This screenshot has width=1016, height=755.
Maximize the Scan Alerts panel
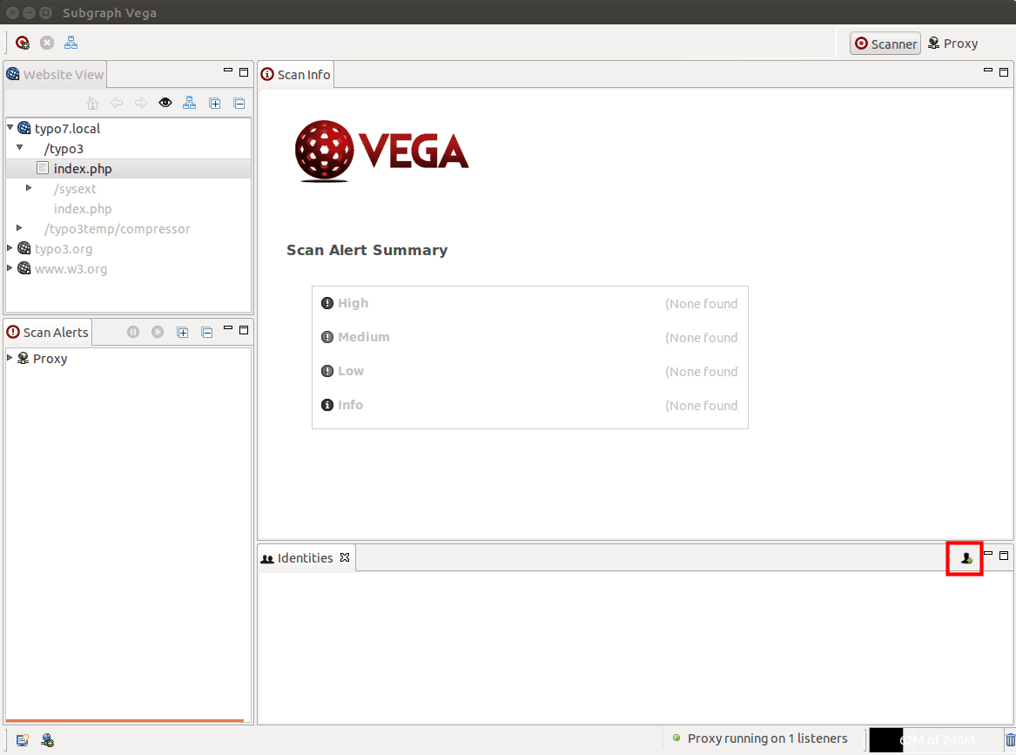(244, 330)
